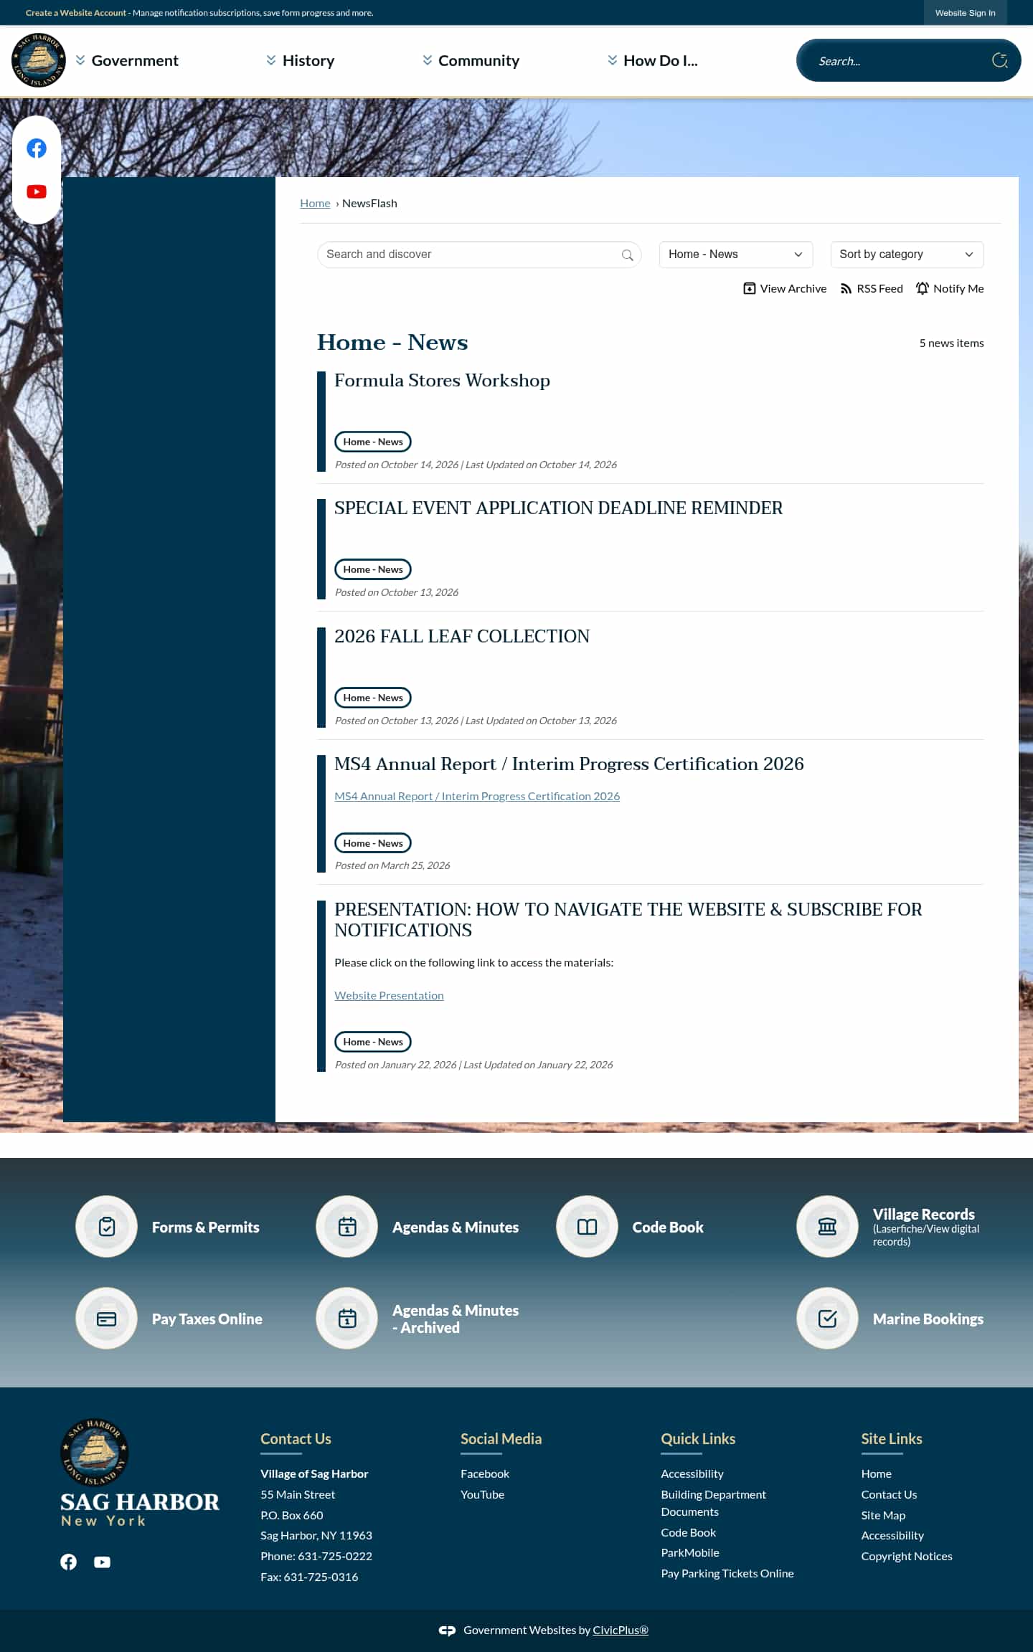This screenshot has height=1652, width=1033.
Task: Open Pay Parking Tickets Online link
Action: pos(727,1573)
